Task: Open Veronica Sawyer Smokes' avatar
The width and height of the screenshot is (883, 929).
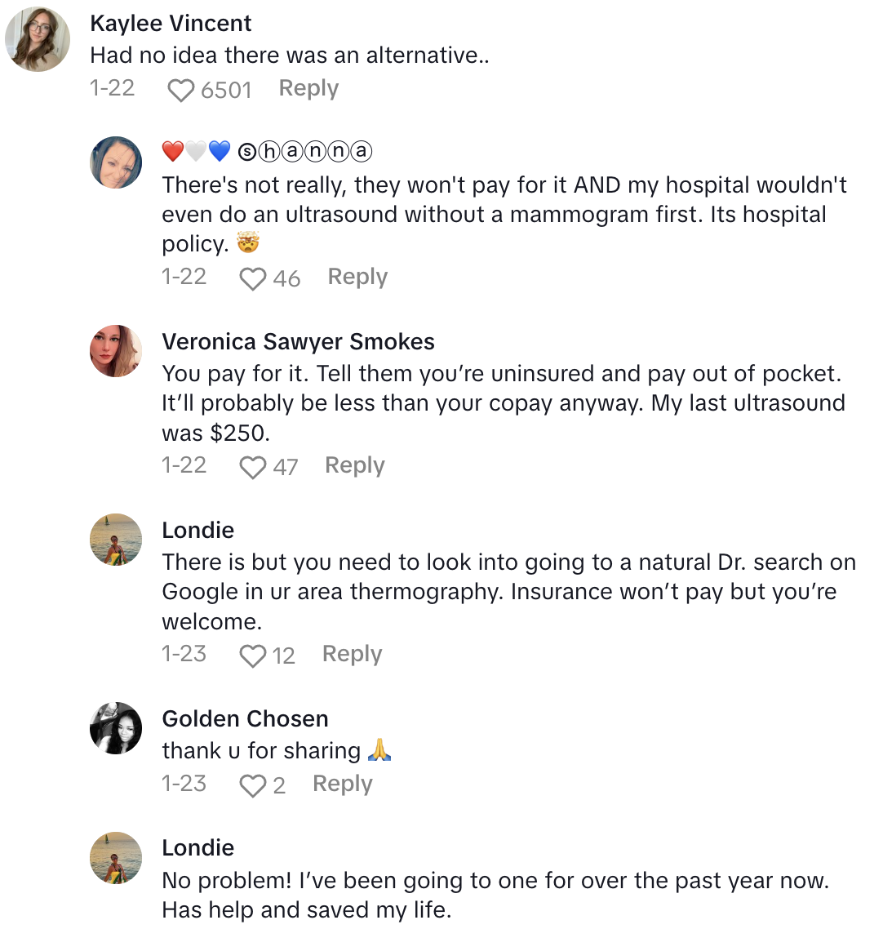Action: coord(116,351)
